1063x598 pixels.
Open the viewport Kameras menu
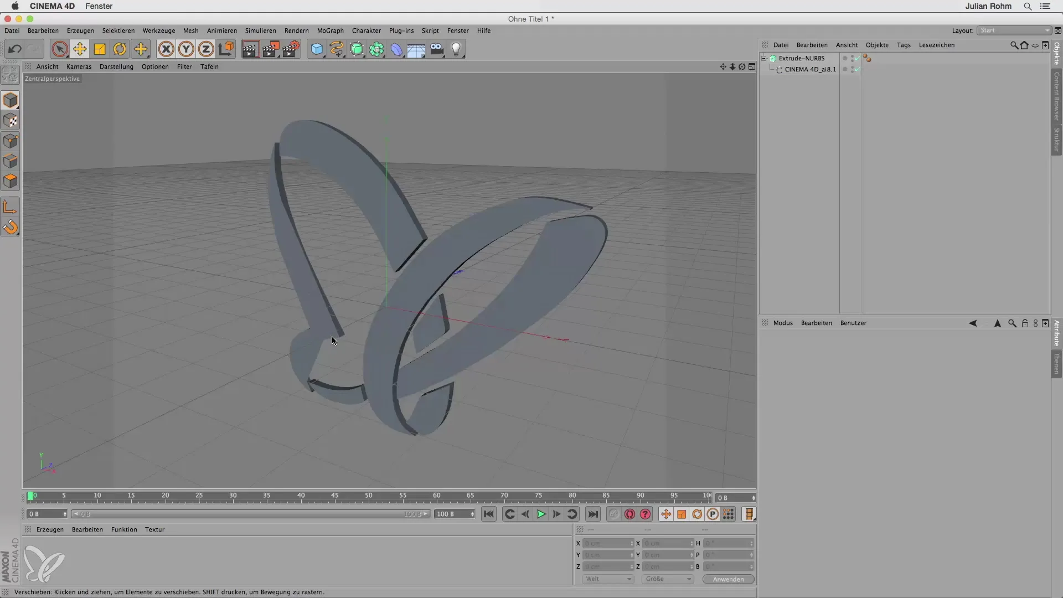click(x=79, y=66)
